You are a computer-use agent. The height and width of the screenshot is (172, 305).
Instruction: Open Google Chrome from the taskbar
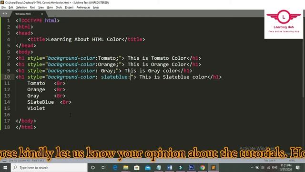(203, 168)
